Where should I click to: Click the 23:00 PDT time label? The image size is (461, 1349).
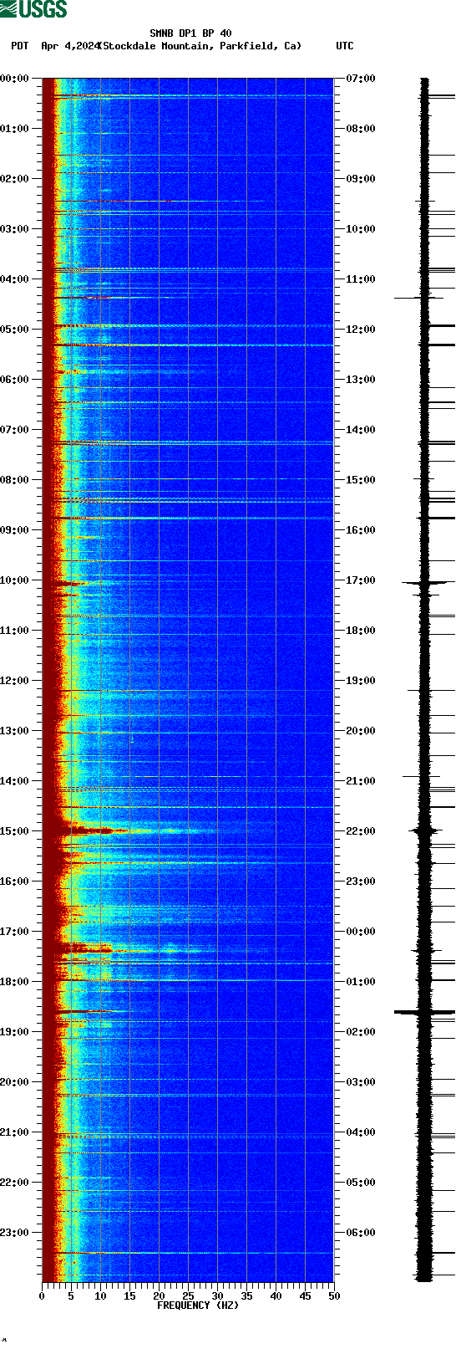[15, 1233]
